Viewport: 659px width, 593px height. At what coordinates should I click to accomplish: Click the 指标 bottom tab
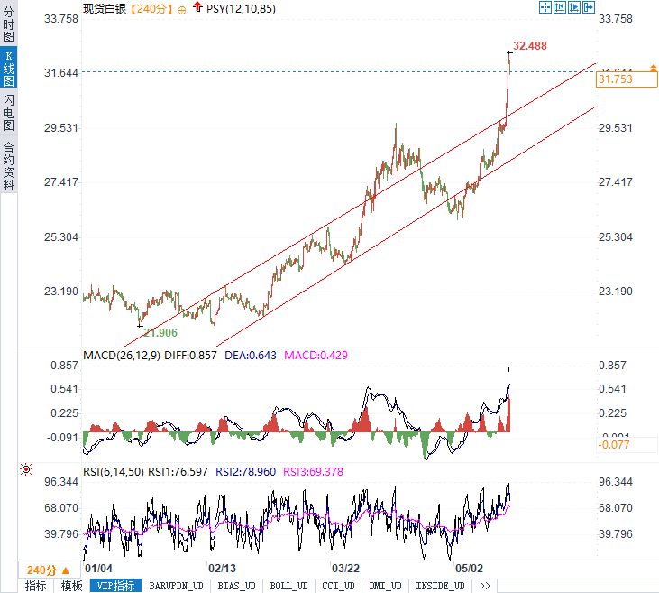point(36,586)
